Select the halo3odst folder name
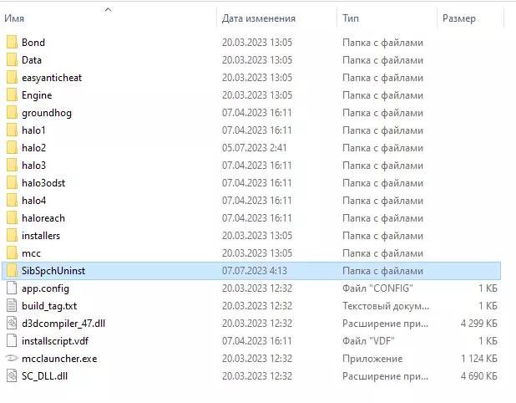 point(43,183)
